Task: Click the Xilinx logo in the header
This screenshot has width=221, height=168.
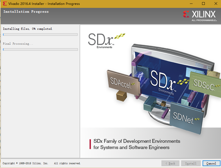Action: click(200, 16)
